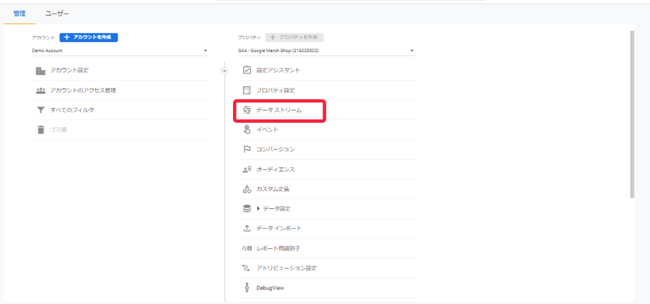The width and height of the screenshot is (650, 304).
Task: Switch to the 管理 tab
Action: coord(19,14)
